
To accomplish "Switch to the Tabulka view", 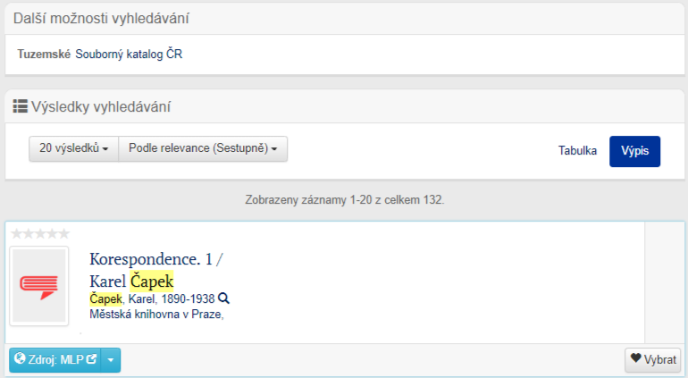I will tap(577, 151).
